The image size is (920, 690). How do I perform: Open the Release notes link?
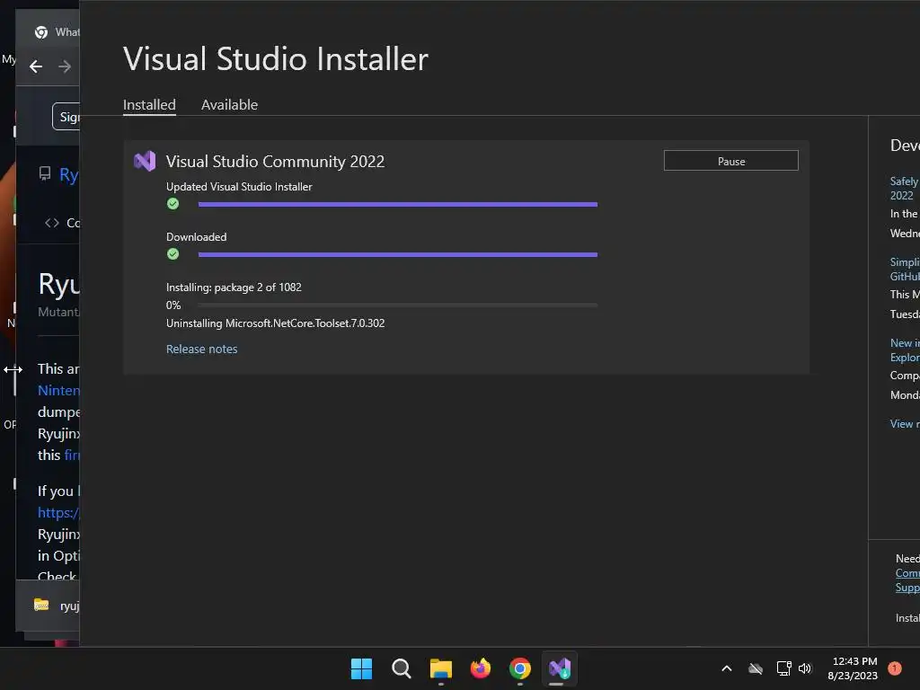202,349
